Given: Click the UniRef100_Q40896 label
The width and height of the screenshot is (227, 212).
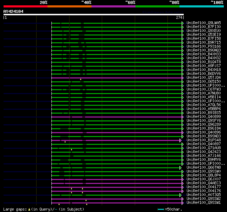Looking at the screenshot, I should click(x=204, y=132).
